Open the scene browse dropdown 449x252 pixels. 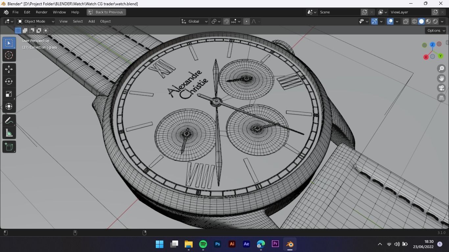311,12
